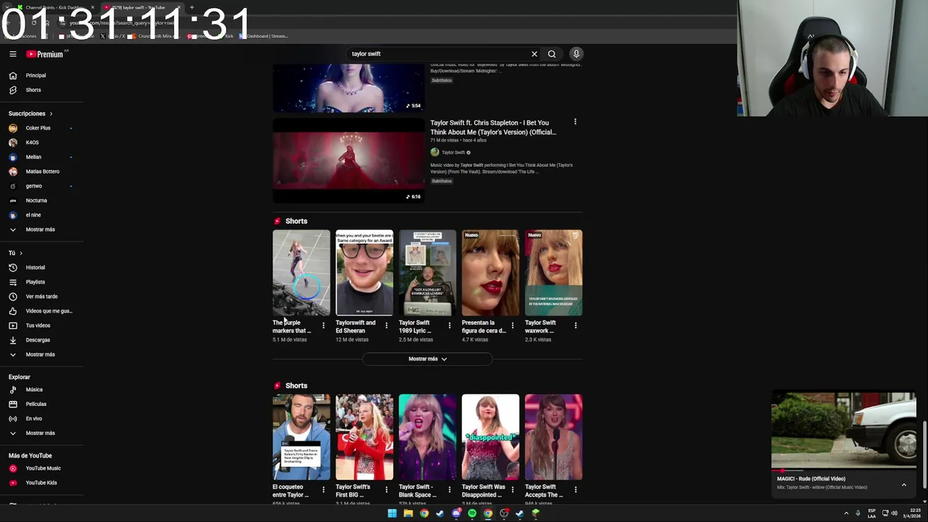Open the Taylor Swift Was Disappointed short
Image resolution: width=928 pixels, height=522 pixels.
point(490,437)
